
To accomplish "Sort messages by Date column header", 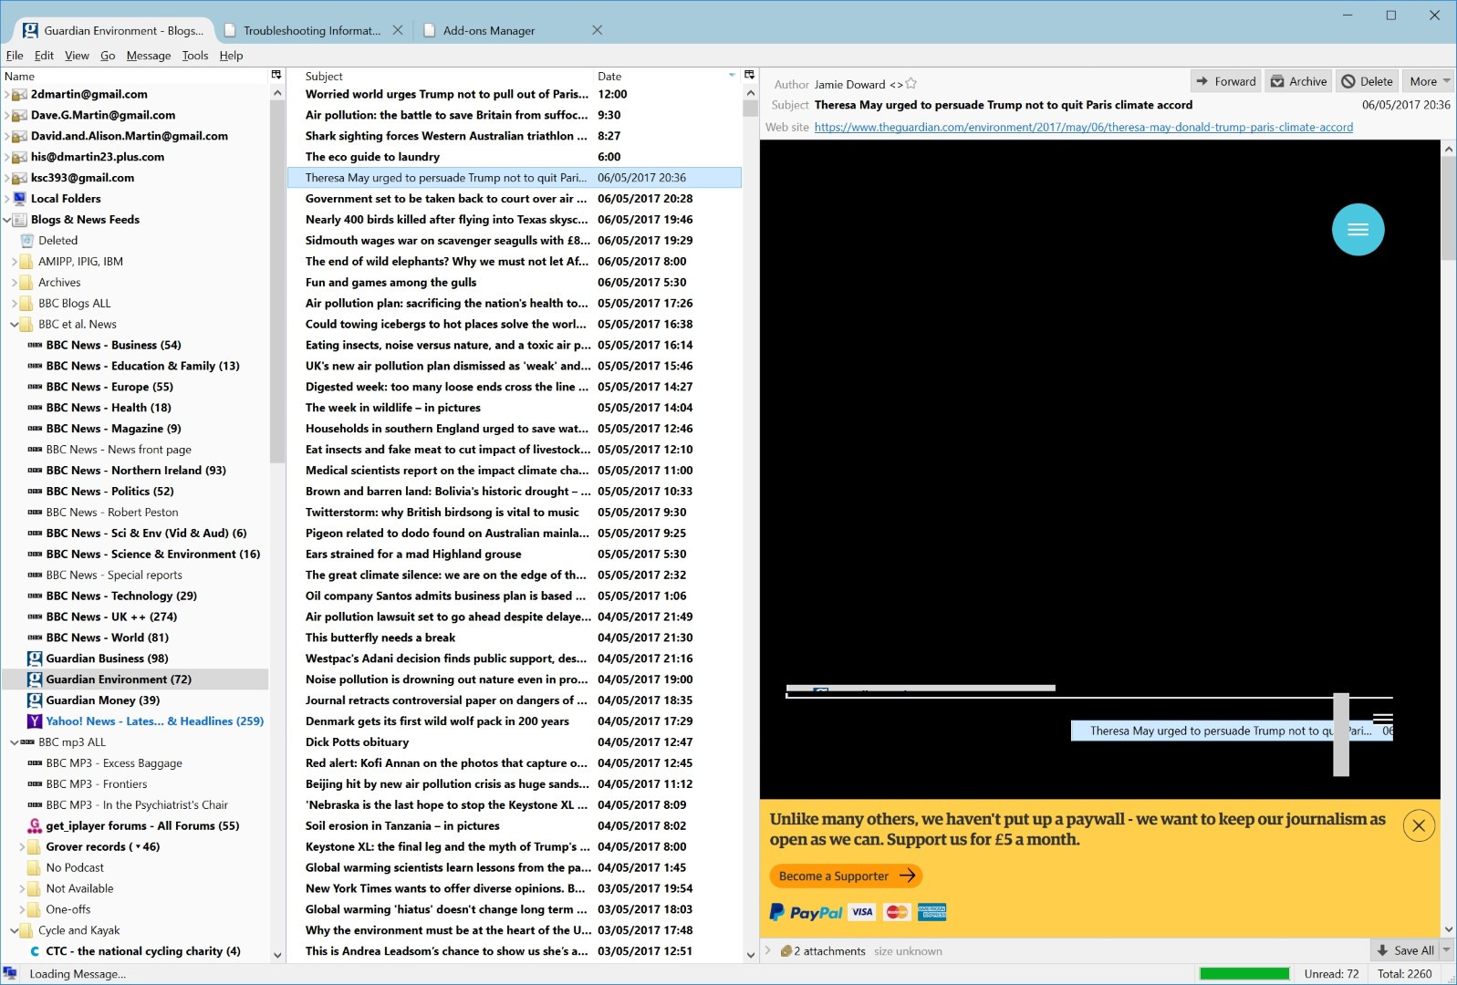I will point(666,77).
